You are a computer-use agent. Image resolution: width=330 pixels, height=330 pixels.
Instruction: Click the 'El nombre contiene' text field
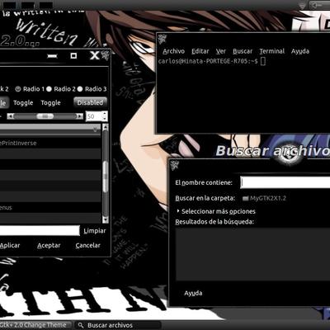[285, 182]
